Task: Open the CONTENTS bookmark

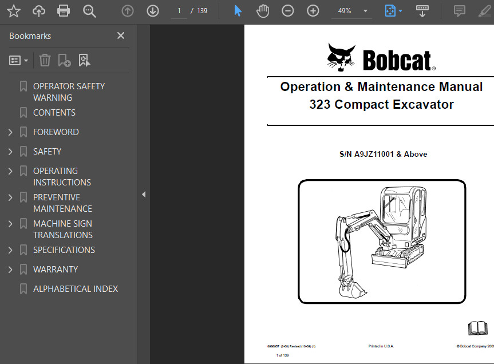Action: pos(54,113)
